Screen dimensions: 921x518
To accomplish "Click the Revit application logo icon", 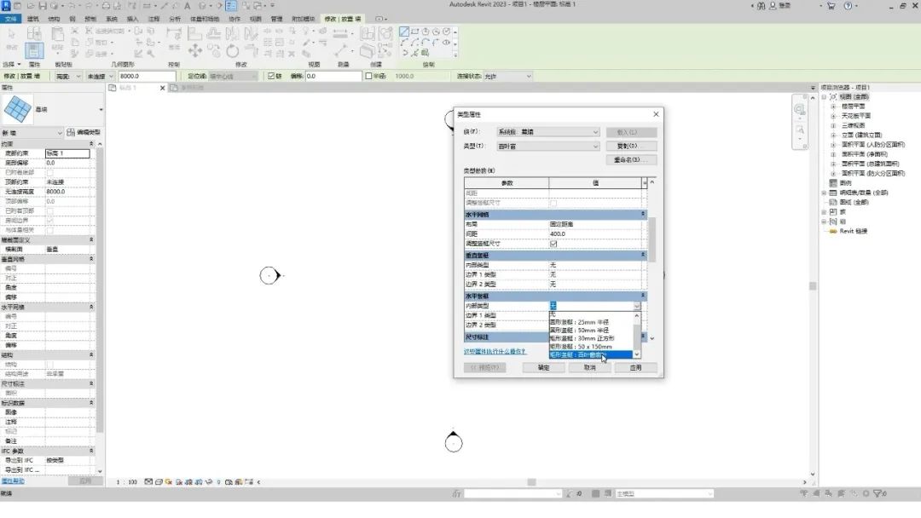I will (x=6, y=6).
